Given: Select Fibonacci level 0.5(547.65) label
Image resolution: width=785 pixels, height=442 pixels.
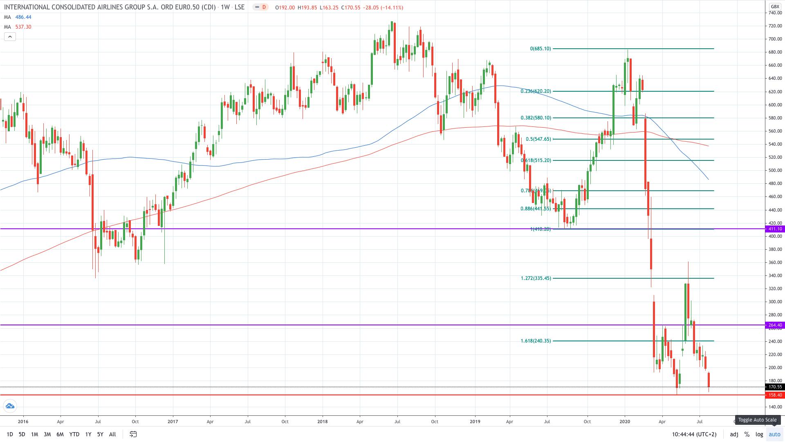Looking at the screenshot, I should [x=538, y=139].
